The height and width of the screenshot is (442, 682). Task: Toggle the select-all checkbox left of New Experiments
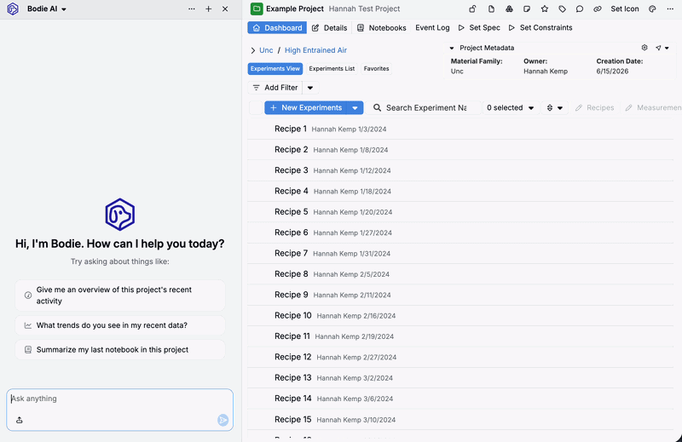click(256, 108)
